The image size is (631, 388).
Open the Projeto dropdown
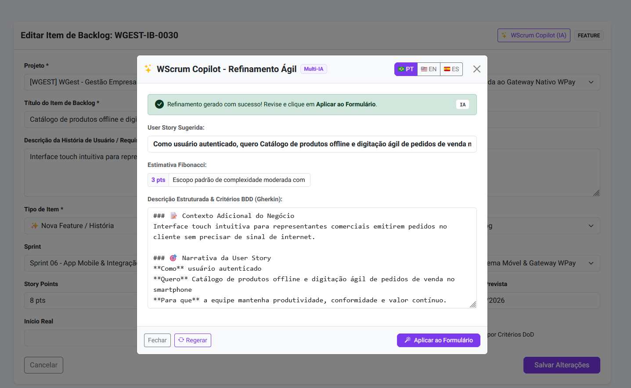coord(81,82)
